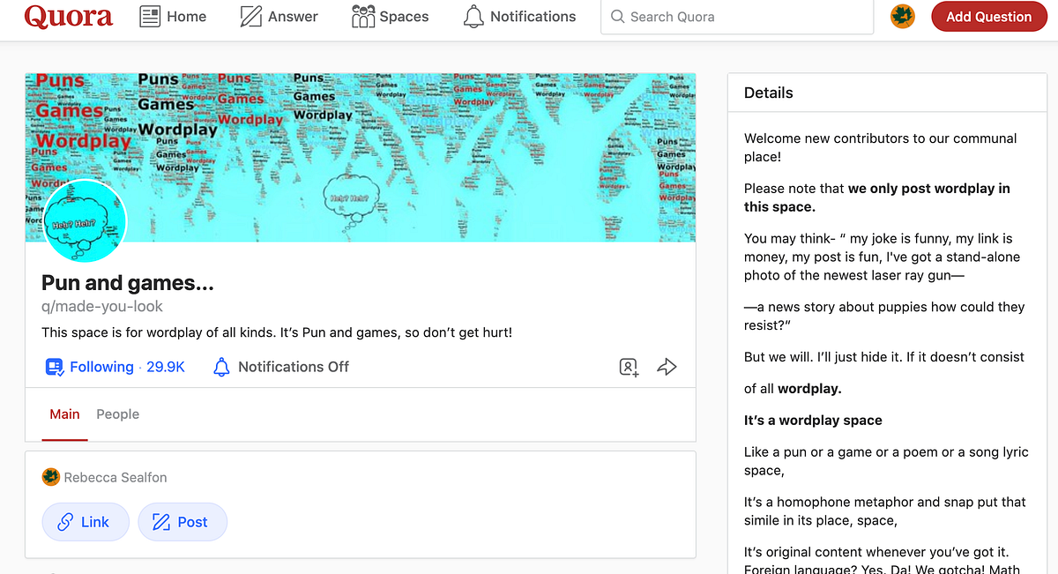Image resolution: width=1058 pixels, height=574 pixels.
Task: Click the share arrow icon
Action: click(x=667, y=367)
